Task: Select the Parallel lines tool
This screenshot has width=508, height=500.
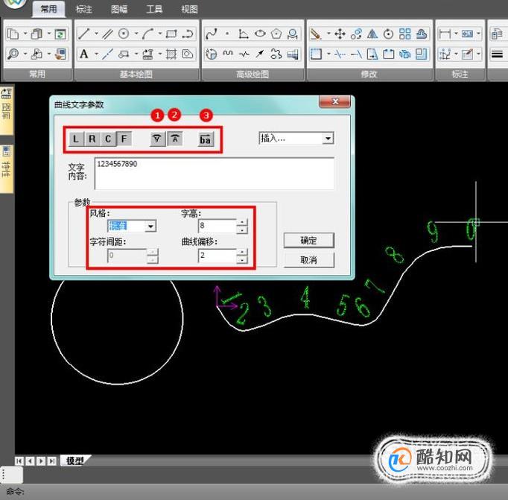Action: 107,34
